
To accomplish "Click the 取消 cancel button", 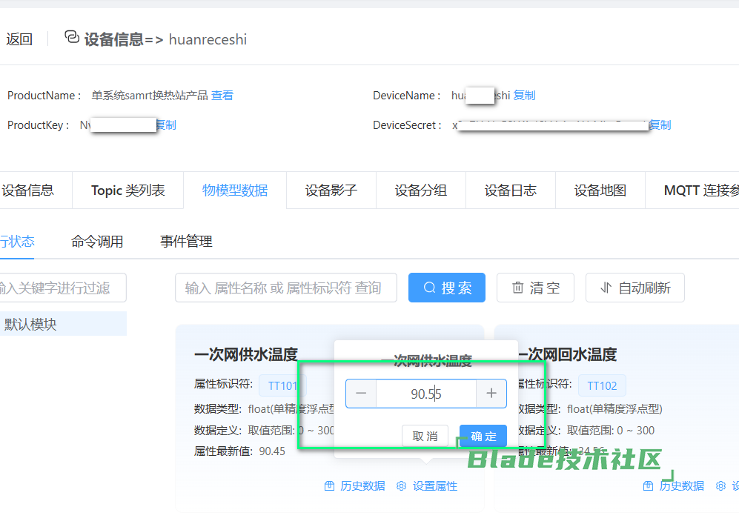I will coord(425,436).
